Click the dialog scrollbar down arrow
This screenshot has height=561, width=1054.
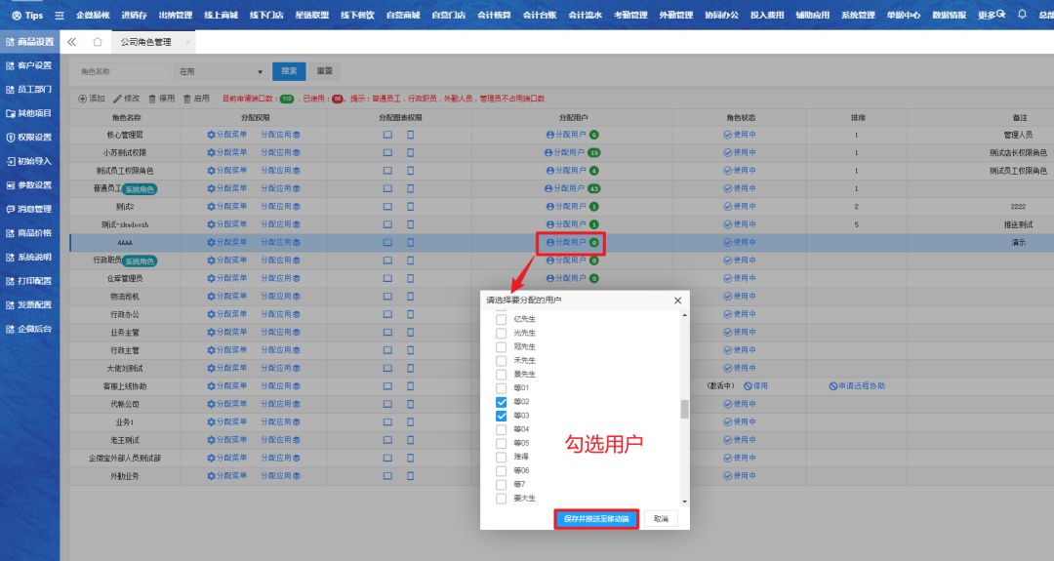(x=684, y=501)
